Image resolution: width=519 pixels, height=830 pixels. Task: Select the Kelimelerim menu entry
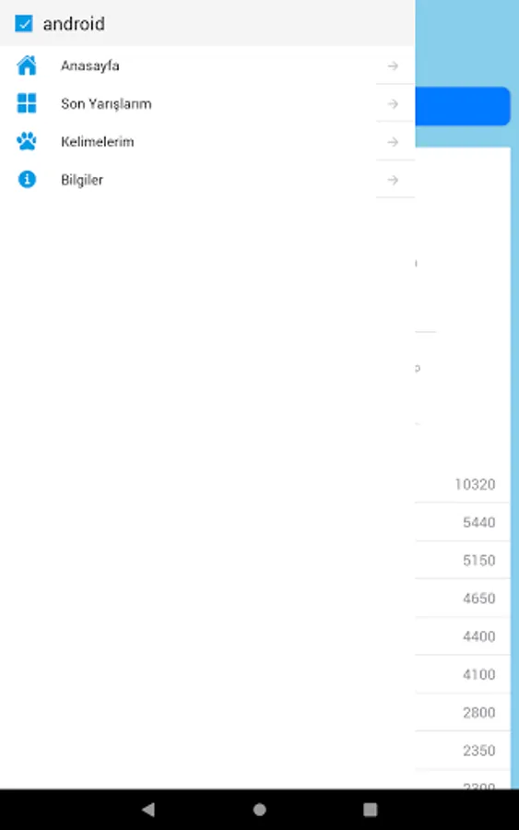207,142
